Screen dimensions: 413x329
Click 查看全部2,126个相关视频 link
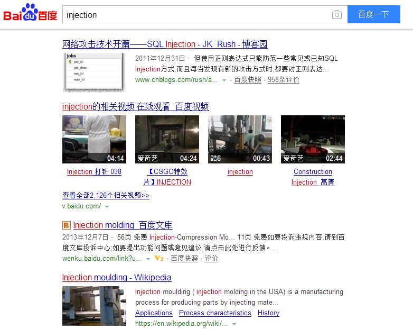(x=106, y=195)
